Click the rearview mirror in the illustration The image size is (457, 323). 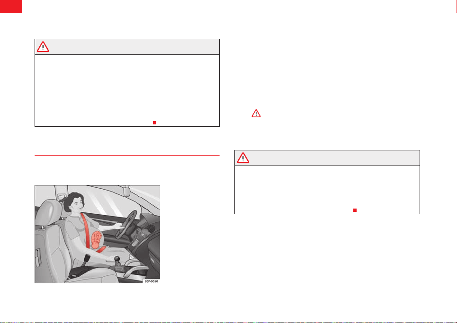point(127,191)
